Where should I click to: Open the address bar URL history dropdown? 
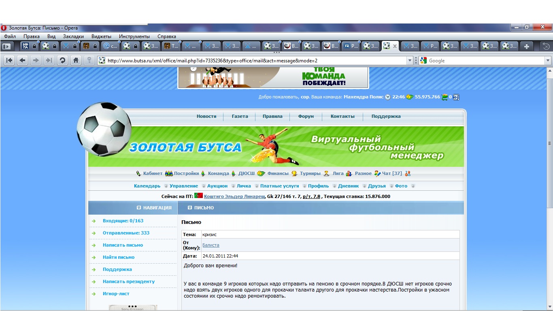point(409,60)
